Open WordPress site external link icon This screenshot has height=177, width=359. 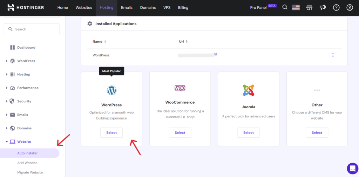[x=216, y=54]
